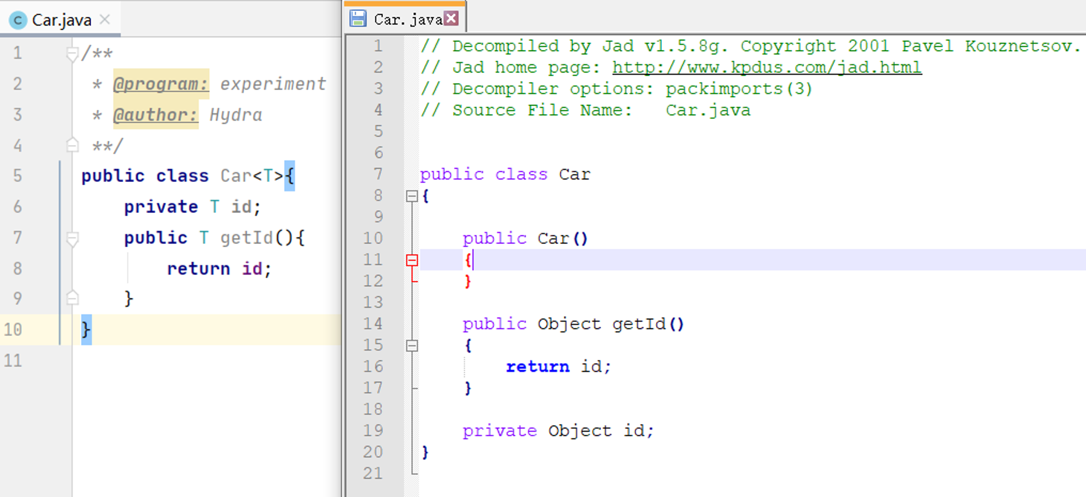Click line number 21 in the right gutter
Image resolution: width=1086 pixels, height=497 pixels.
373,474
